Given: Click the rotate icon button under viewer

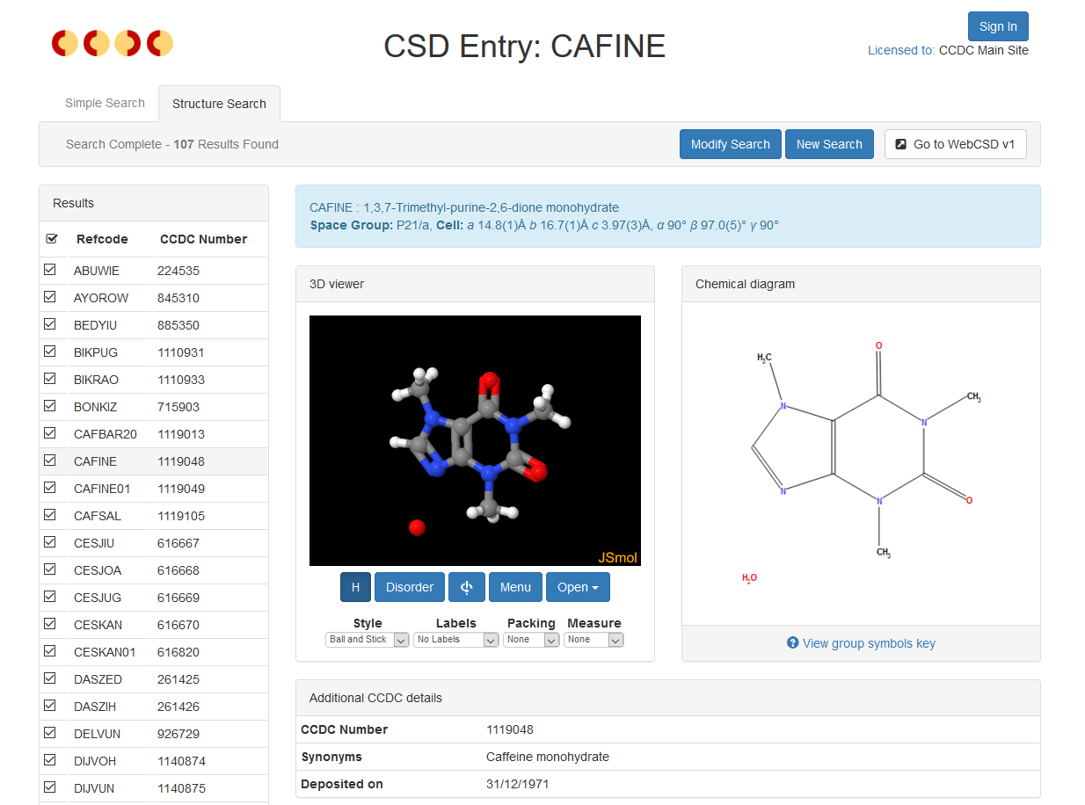Looking at the screenshot, I should [x=467, y=587].
